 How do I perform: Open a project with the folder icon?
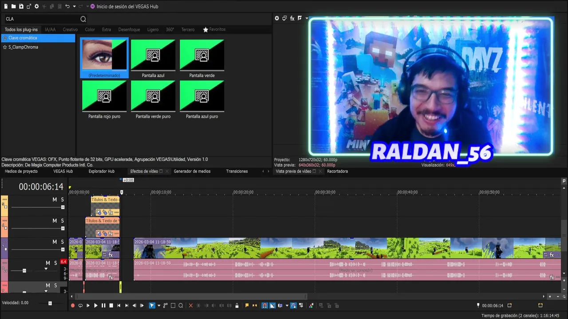point(13,6)
